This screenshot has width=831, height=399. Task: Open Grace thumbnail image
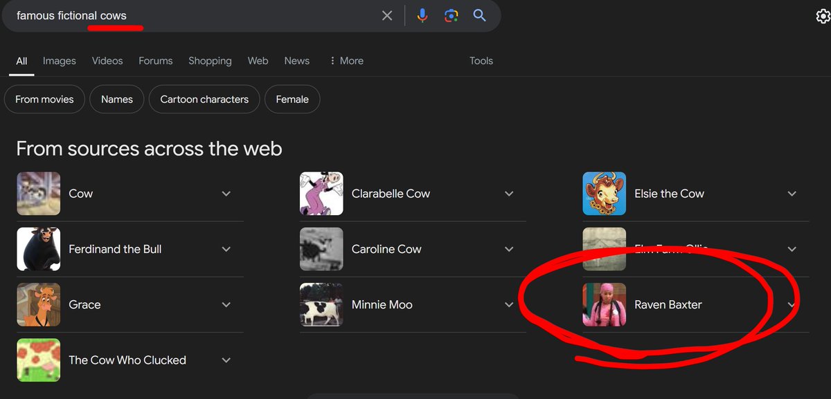pyautogui.click(x=39, y=304)
